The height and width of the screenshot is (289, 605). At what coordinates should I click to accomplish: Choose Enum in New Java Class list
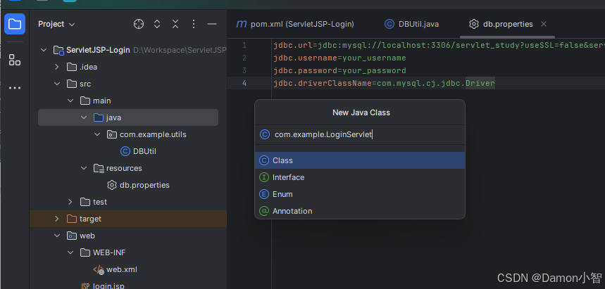point(360,194)
